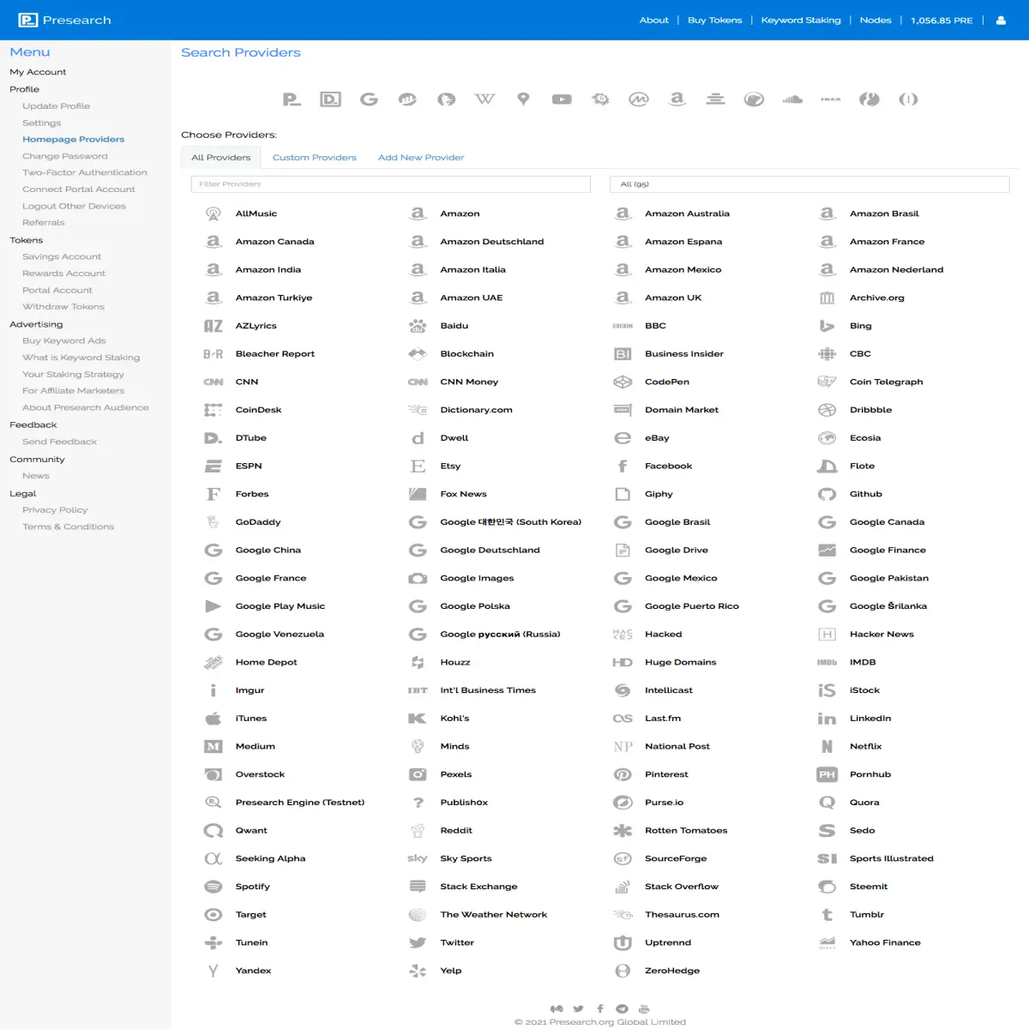The image size is (1029, 1029).
Task: Click the 1,056.85 PRE balance
Action: [942, 21]
